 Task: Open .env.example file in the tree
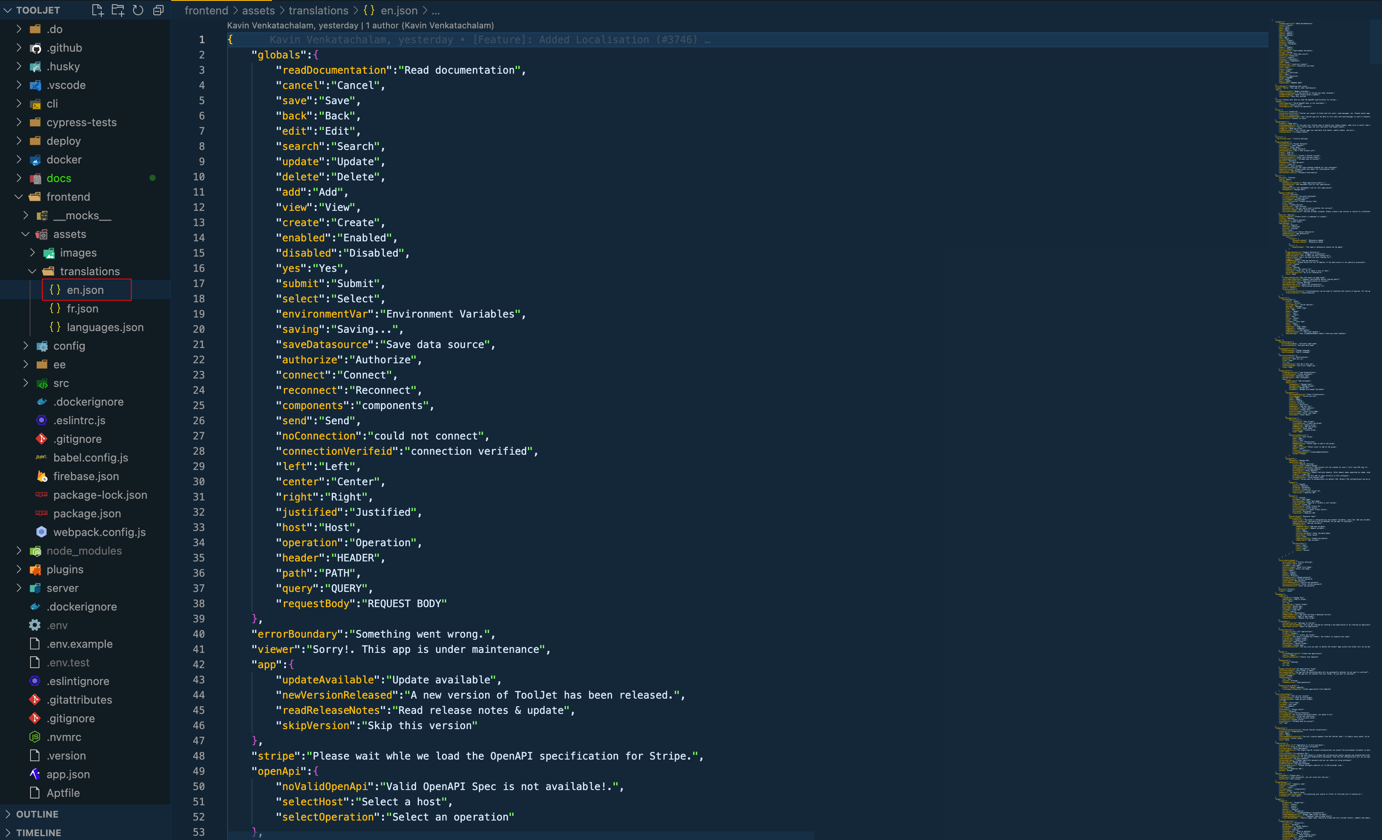pos(80,644)
